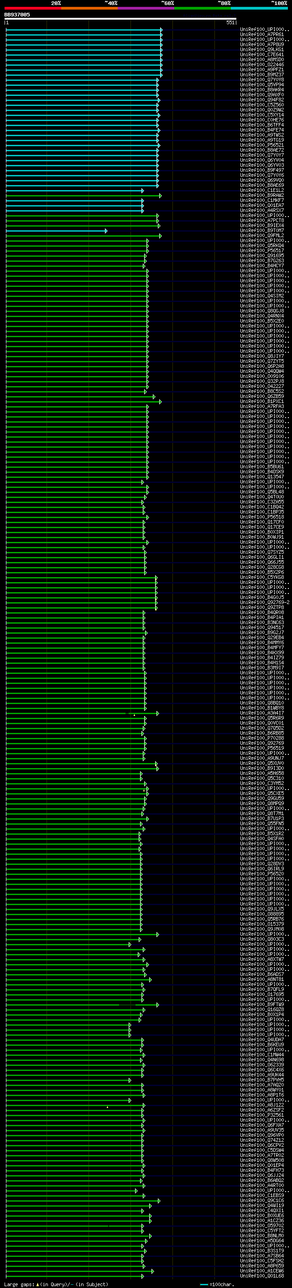Image resolution: width=292 pixels, height=1288 pixels.
Task: Open hit UniRef100_C5XY14
Action: [x=262, y=115]
